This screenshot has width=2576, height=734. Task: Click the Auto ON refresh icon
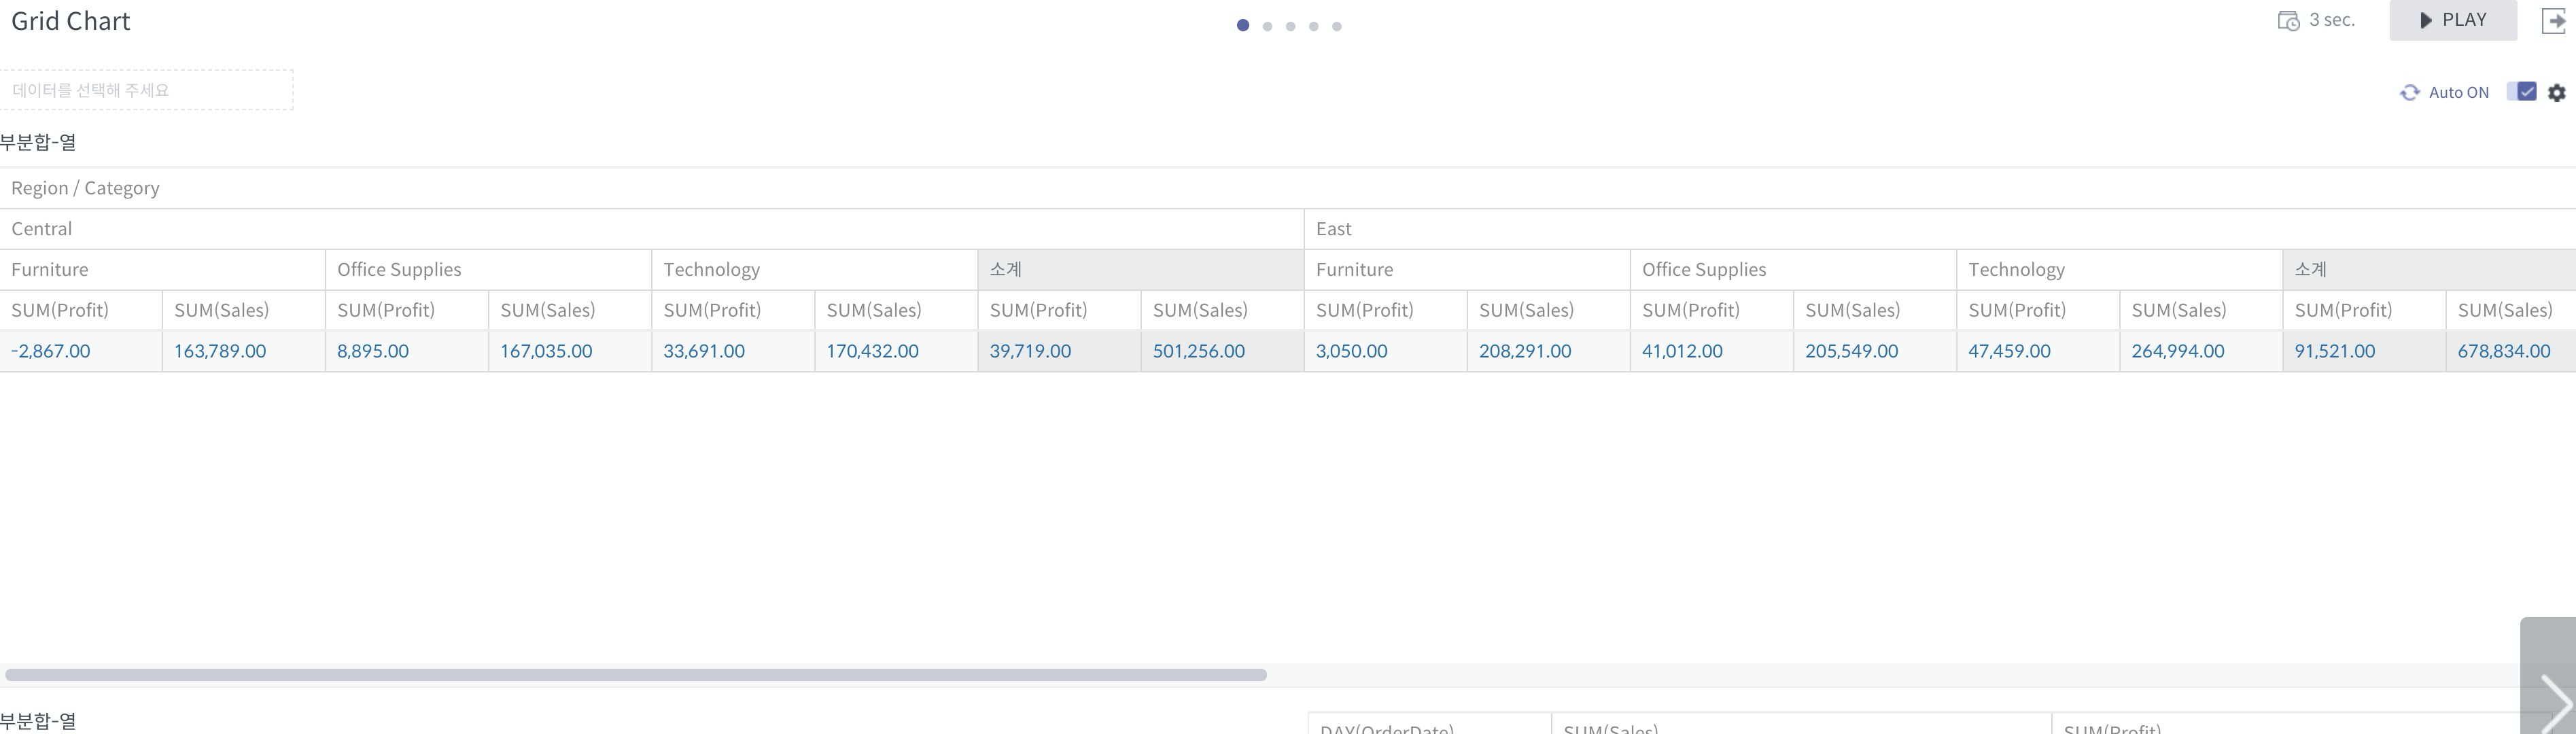[x=2410, y=92]
